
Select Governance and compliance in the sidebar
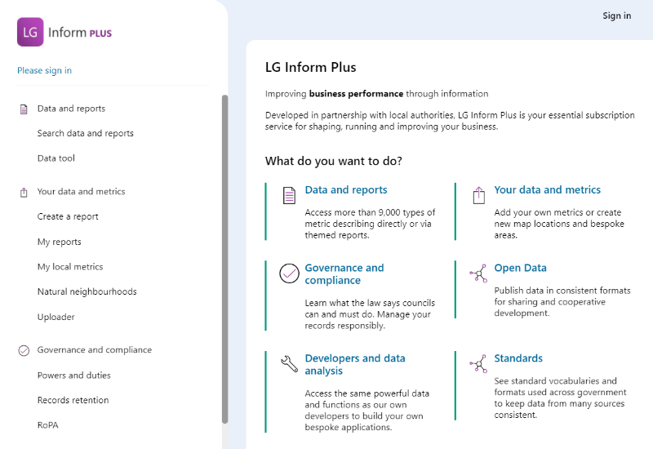(x=95, y=350)
